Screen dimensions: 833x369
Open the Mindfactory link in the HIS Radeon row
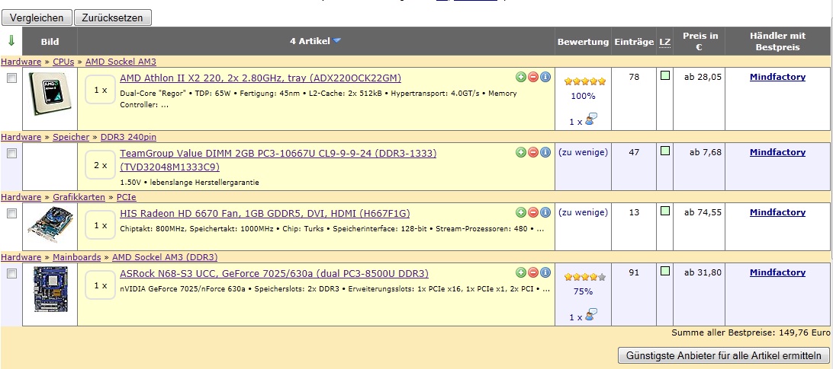pos(777,212)
